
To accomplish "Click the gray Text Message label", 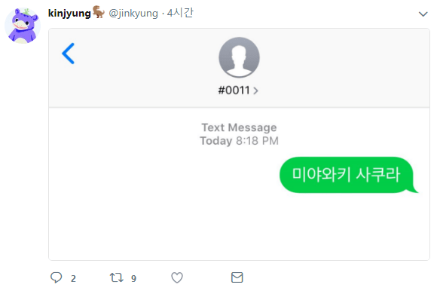I will (239, 127).
